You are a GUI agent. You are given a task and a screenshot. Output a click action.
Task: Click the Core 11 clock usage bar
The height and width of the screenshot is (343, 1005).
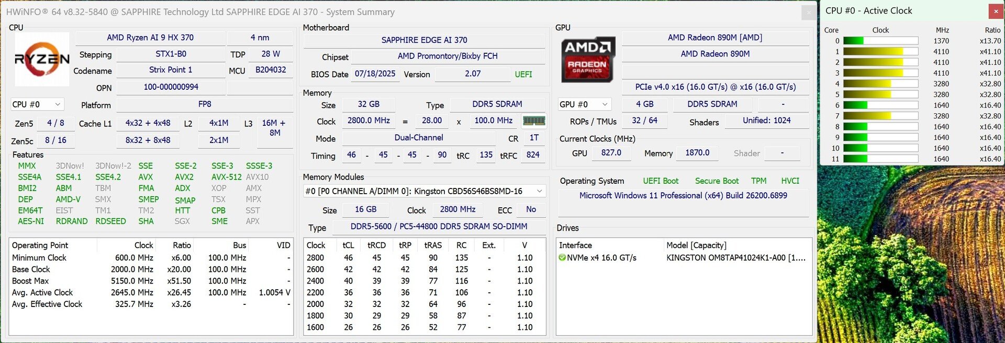[880, 159]
